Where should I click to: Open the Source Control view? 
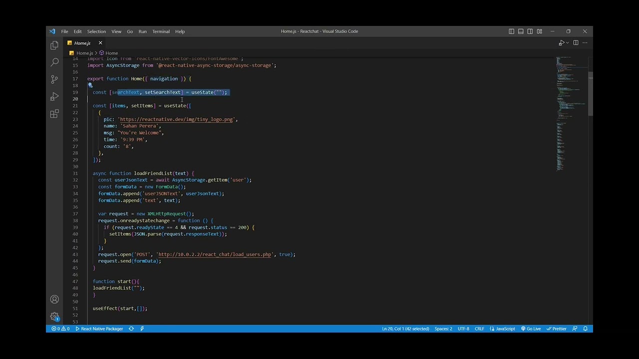pyautogui.click(x=54, y=79)
